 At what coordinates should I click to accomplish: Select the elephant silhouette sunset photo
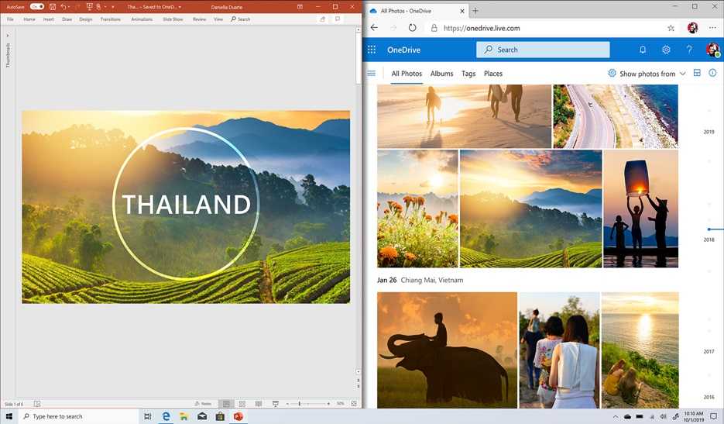pos(447,349)
